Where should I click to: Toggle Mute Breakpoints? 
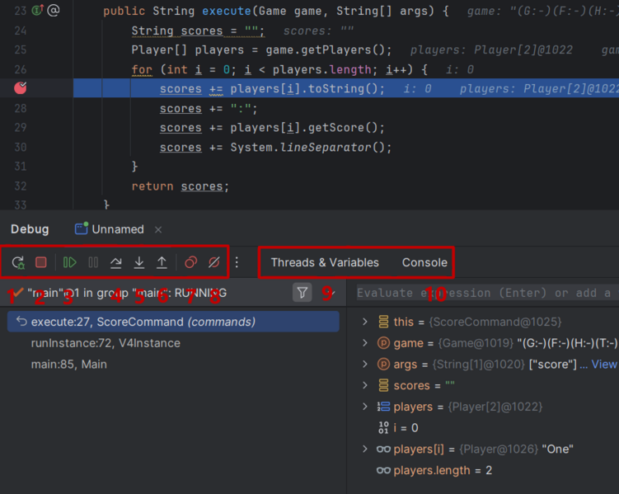[x=213, y=262]
